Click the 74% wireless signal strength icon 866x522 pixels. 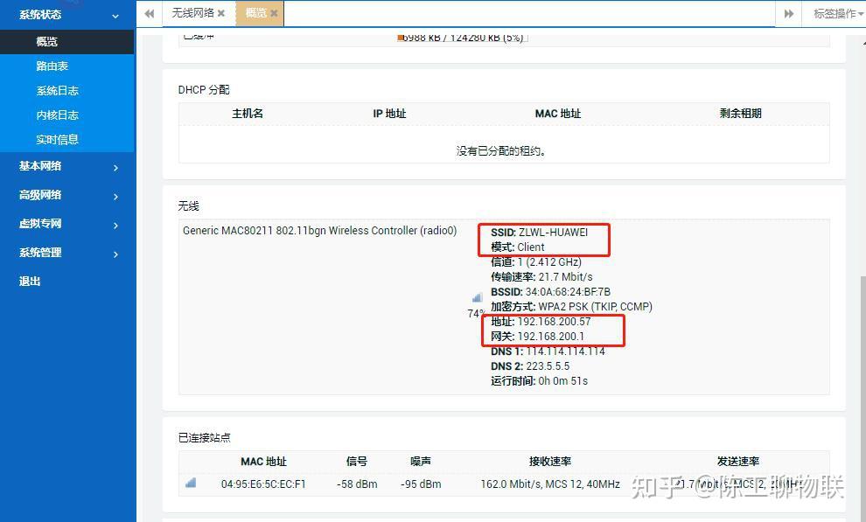(x=478, y=298)
